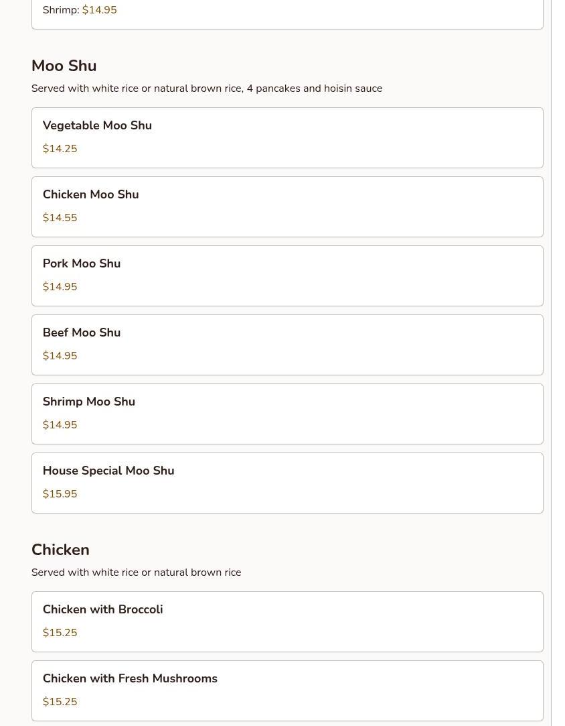The width and height of the screenshot is (565, 726).
Task: Click the price under Beef Moo Shu
Action: click(60, 356)
